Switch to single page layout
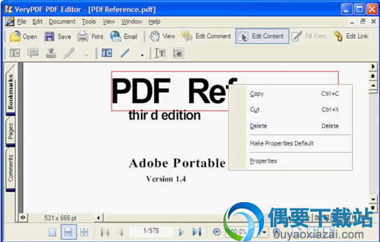Viewport: 380px width, 242px height. tap(52, 232)
